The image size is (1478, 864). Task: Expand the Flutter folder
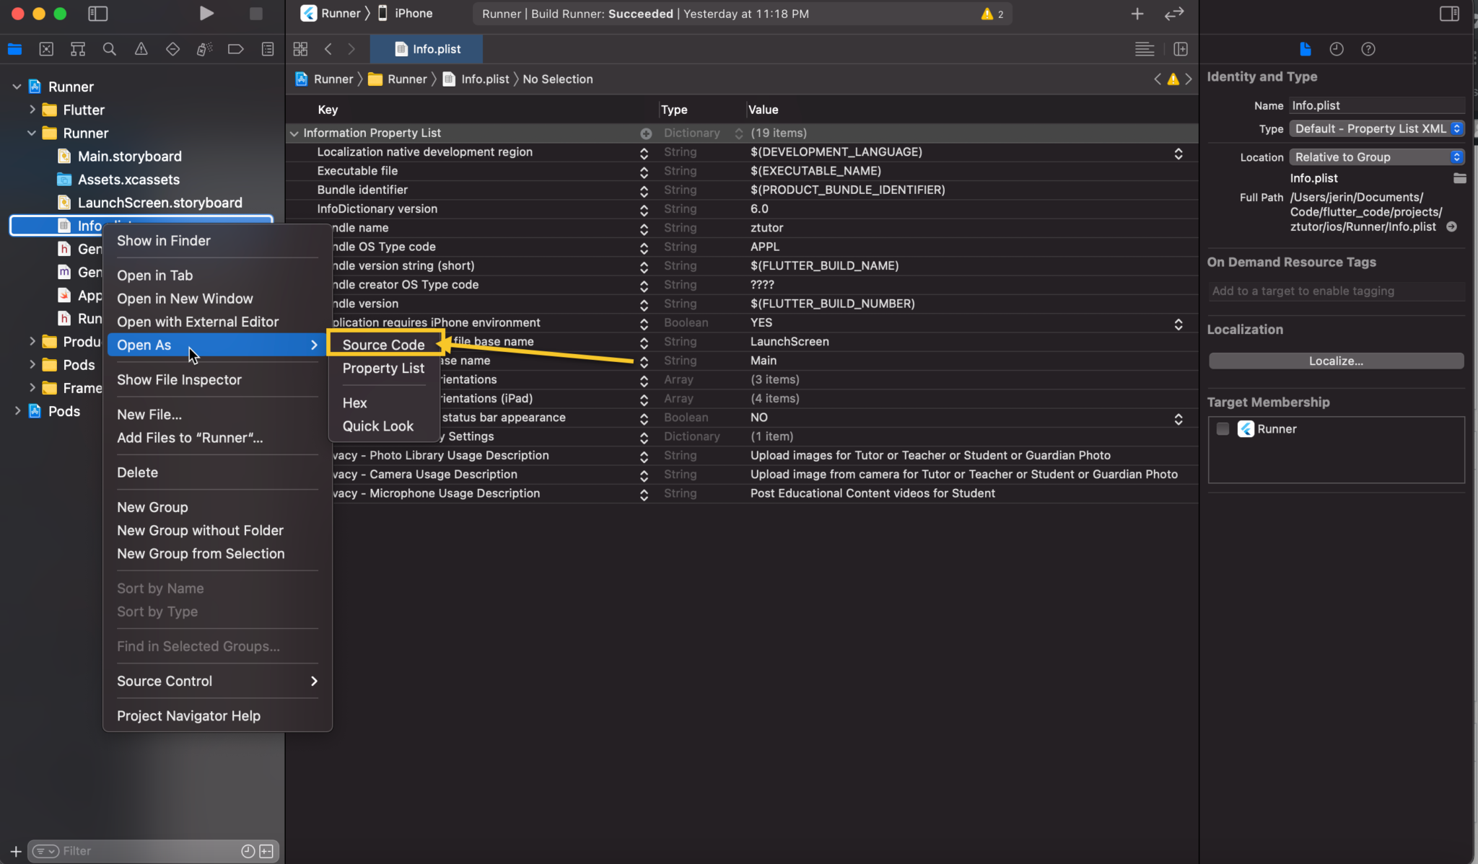pos(32,110)
